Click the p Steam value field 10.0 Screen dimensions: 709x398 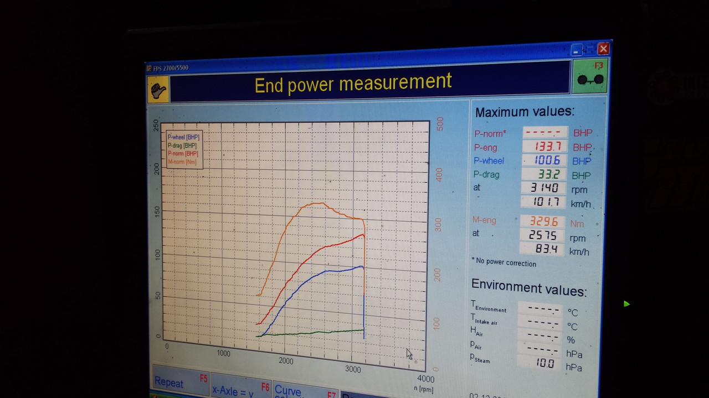[x=538, y=363]
